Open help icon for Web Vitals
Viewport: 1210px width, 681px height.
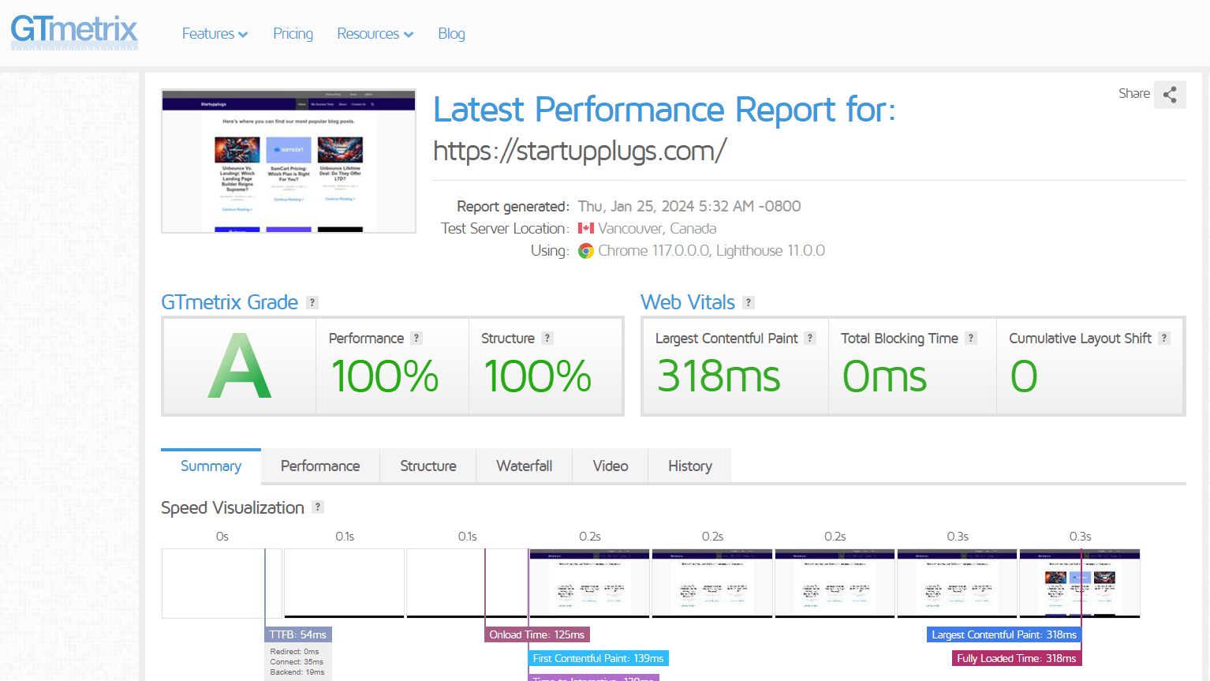pos(749,302)
